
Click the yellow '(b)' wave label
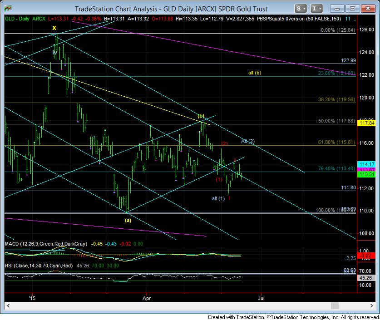201,116
